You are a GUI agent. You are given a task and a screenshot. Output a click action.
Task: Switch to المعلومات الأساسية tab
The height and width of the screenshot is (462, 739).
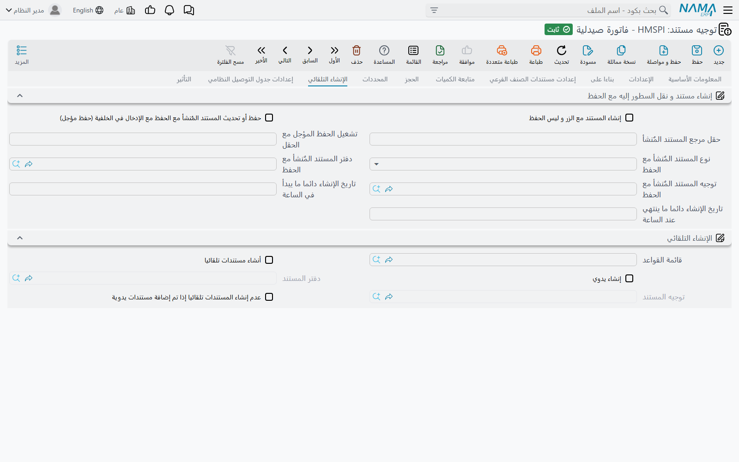coord(695,79)
